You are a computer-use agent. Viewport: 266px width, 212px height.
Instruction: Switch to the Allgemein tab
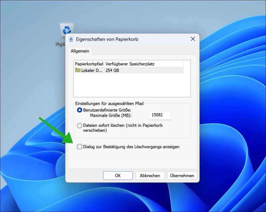coord(80,51)
